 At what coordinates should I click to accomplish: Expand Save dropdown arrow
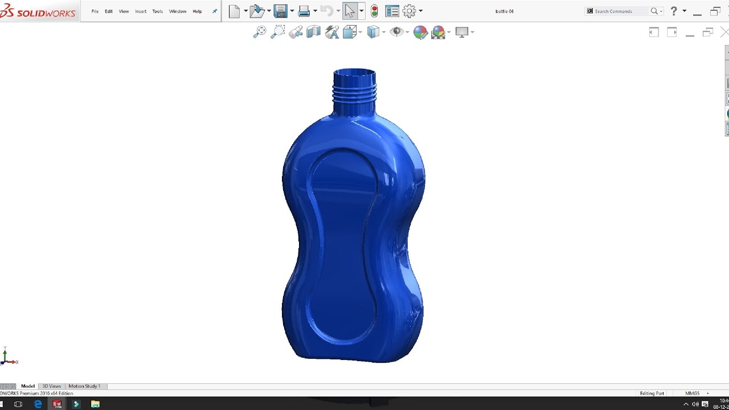pos(292,11)
